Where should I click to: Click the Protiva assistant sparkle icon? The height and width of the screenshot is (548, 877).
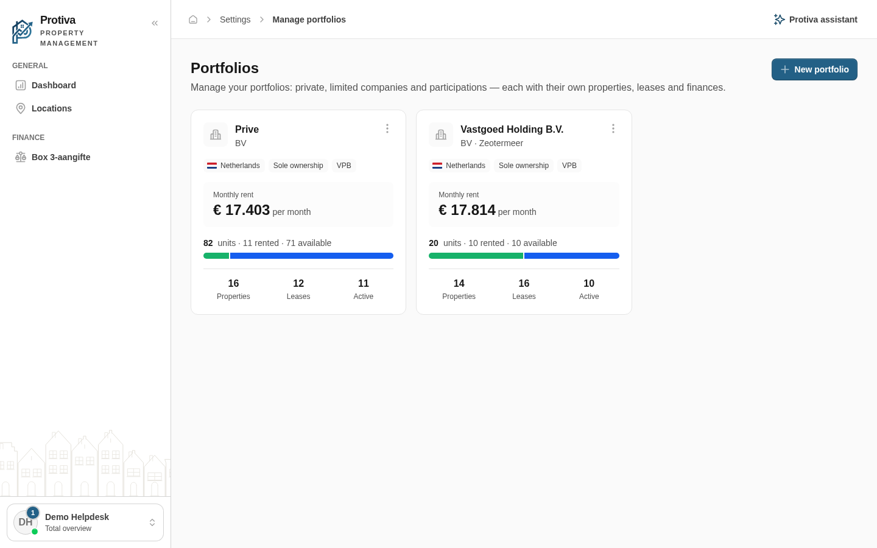pos(779,19)
